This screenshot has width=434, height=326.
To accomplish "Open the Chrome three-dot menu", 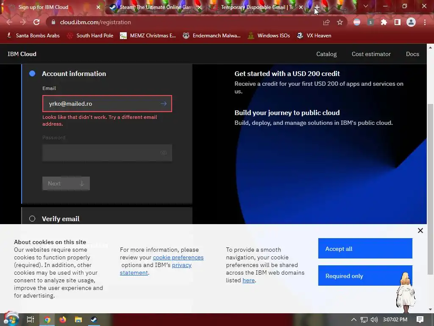I will (425, 22).
